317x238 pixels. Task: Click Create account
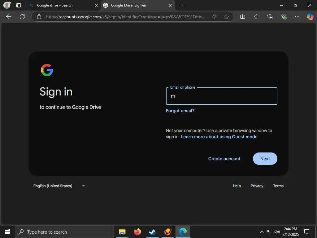point(224,159)
